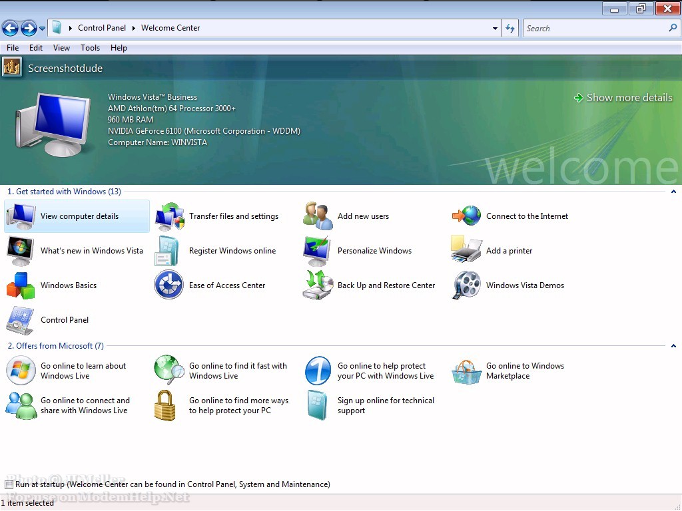Click the Windows Vista Demos film reel icon
682x511 pixels.
click(466, 285)
